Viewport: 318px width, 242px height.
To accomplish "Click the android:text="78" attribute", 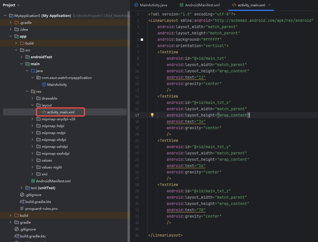I will (x=186, y=210).
